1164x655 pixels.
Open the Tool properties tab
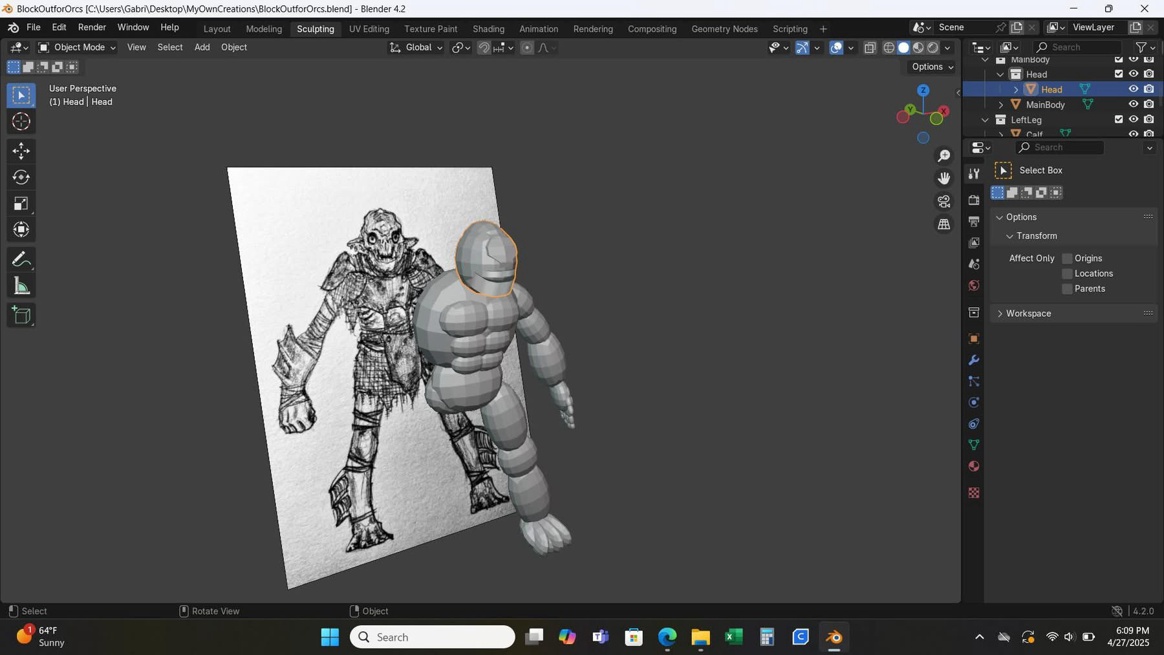click(974, 173)
